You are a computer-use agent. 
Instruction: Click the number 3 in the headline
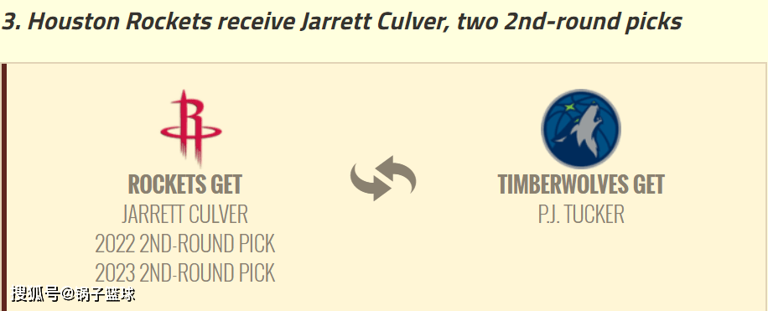(x=10, y=22)
